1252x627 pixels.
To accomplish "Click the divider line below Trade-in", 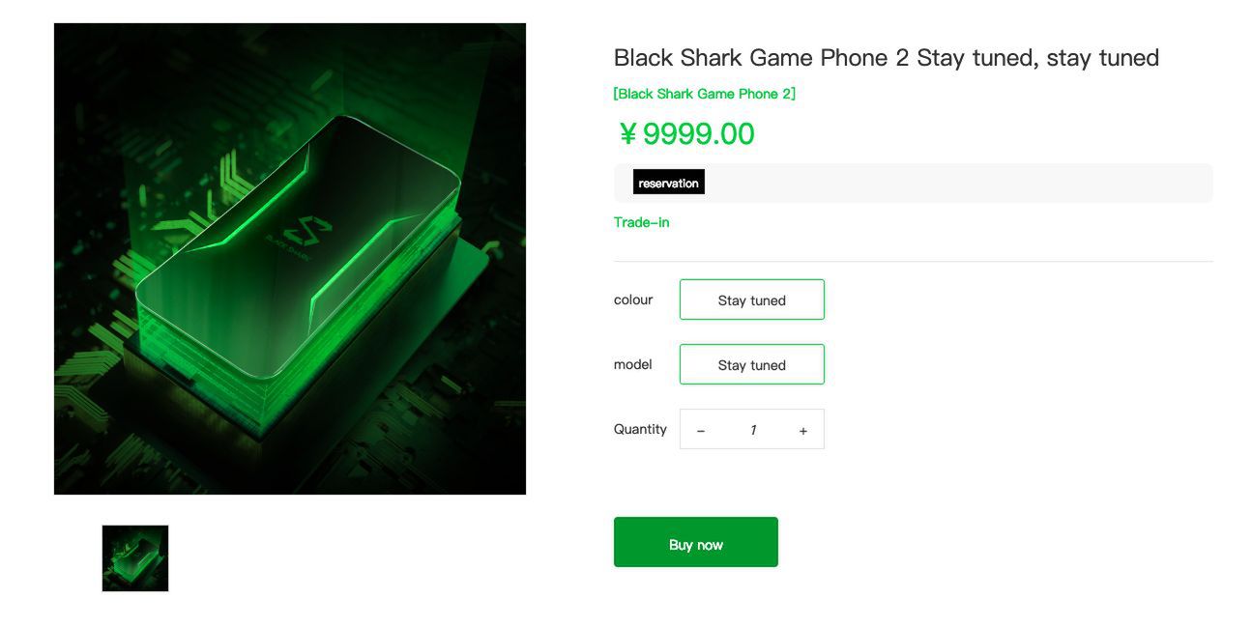I will pyautogui.click(x=913, y=261).
